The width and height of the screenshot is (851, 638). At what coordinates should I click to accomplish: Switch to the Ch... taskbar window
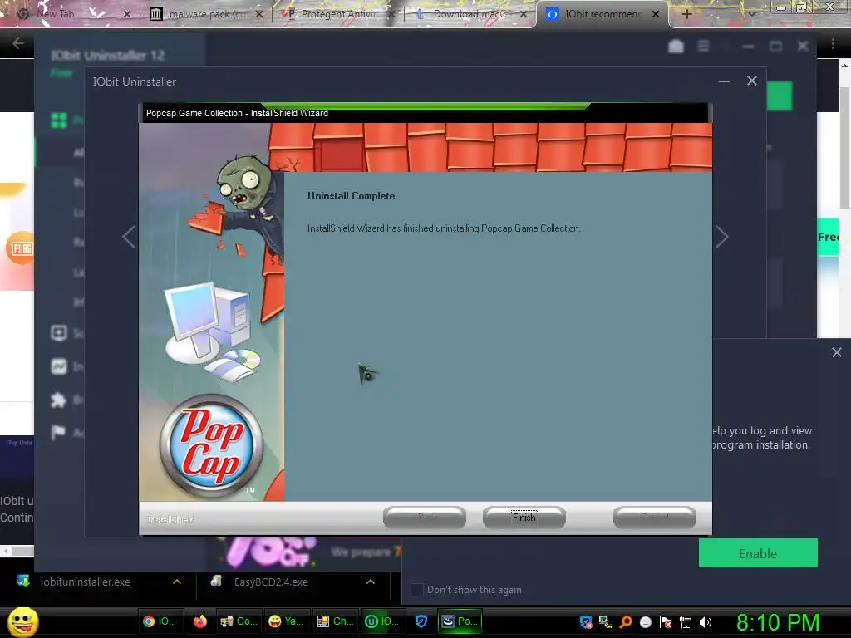pyautogui.click(x=335, y=621)
